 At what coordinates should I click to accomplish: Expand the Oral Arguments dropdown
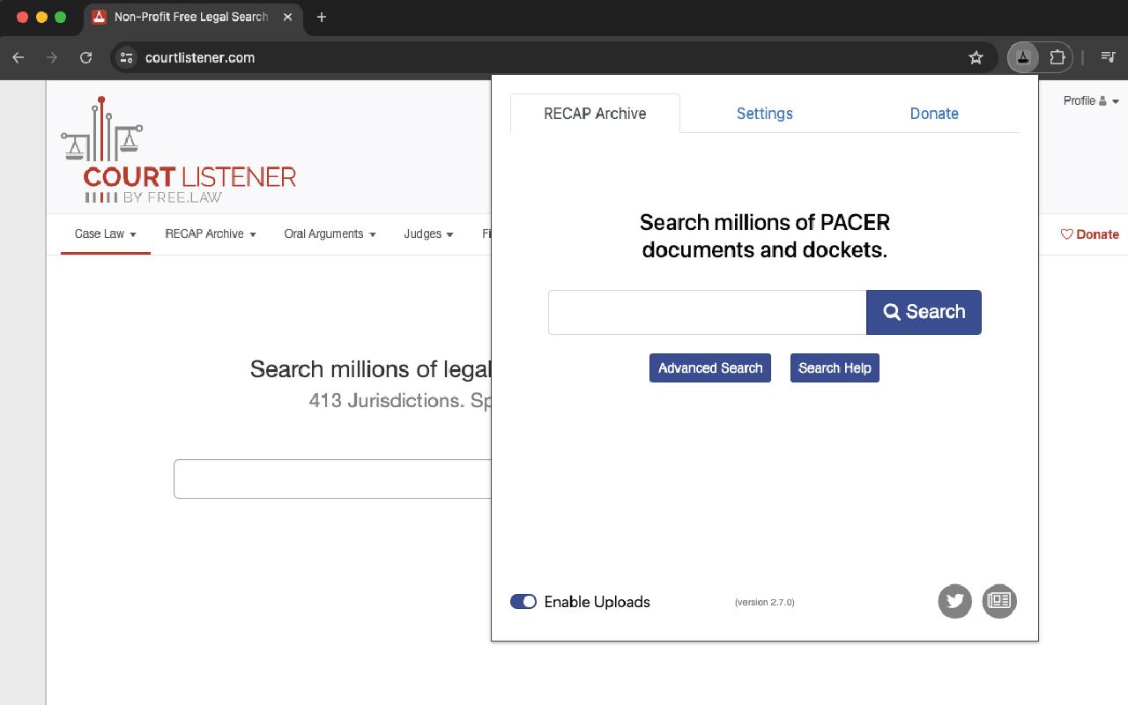330,234
